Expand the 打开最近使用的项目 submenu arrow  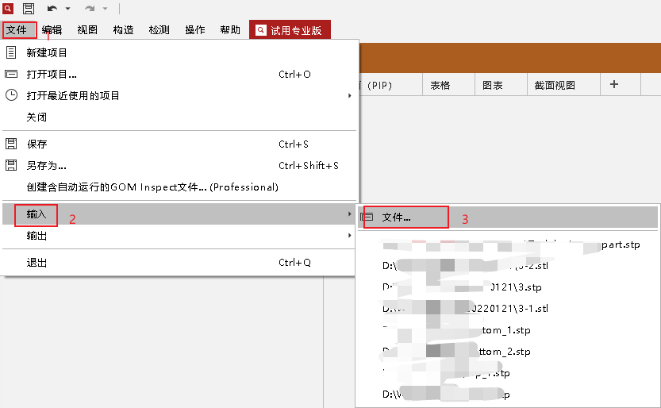[350, 96]
